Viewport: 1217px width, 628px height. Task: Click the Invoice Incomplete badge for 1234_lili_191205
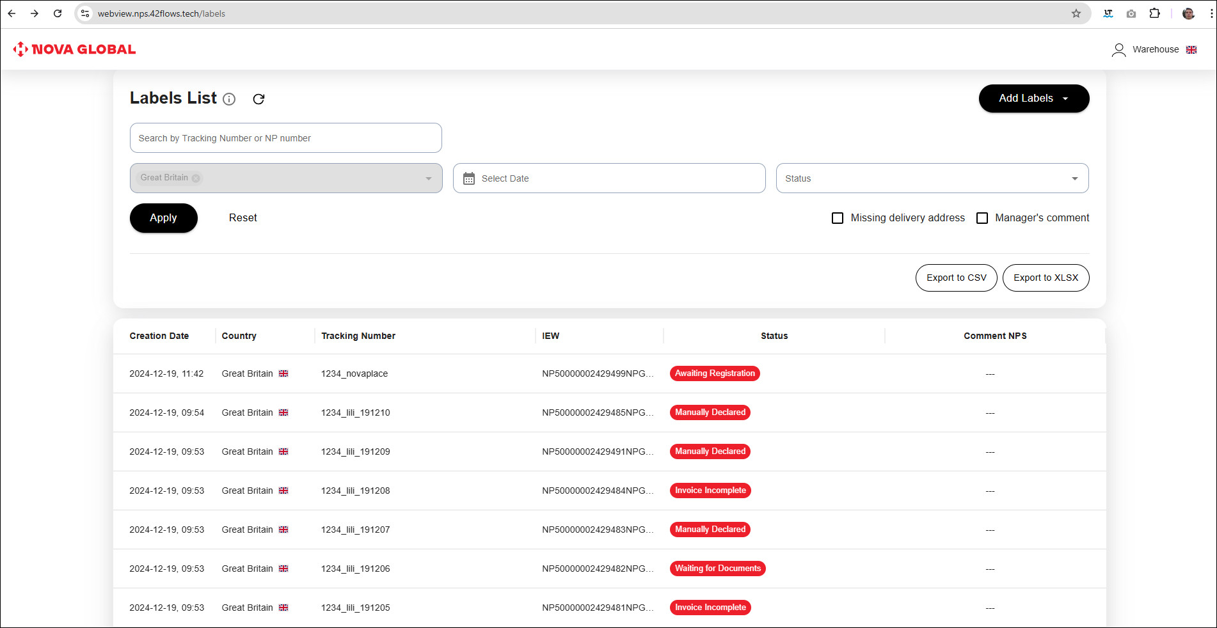point(710,608)
